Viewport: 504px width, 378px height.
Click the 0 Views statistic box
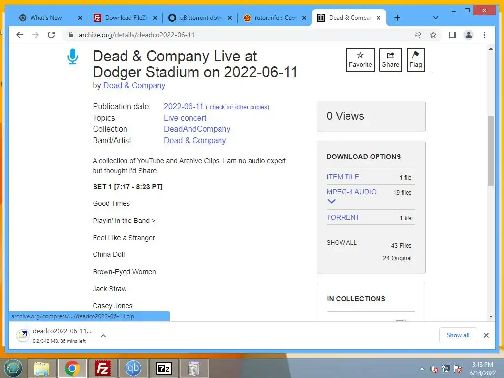click(x=371, y=116)
